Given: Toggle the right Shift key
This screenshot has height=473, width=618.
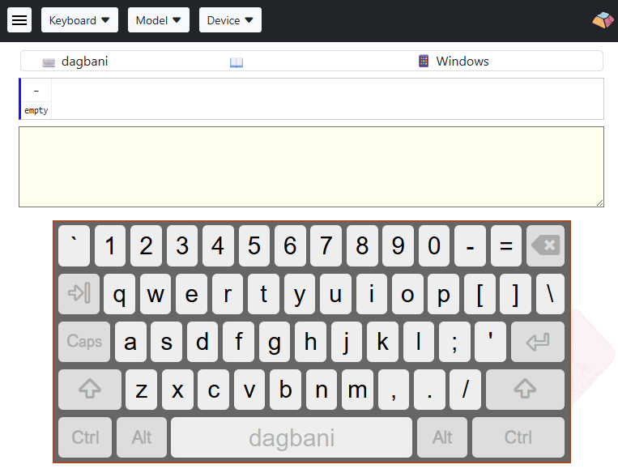Looking at the screenshot, I should [525, 390].
